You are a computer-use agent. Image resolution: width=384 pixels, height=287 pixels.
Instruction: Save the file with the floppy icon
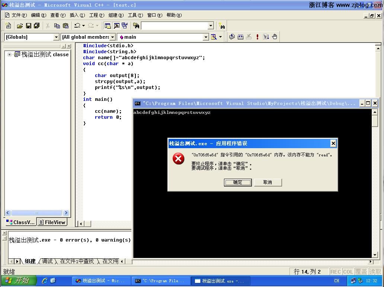pyautogui.click(x=28, y=25)
